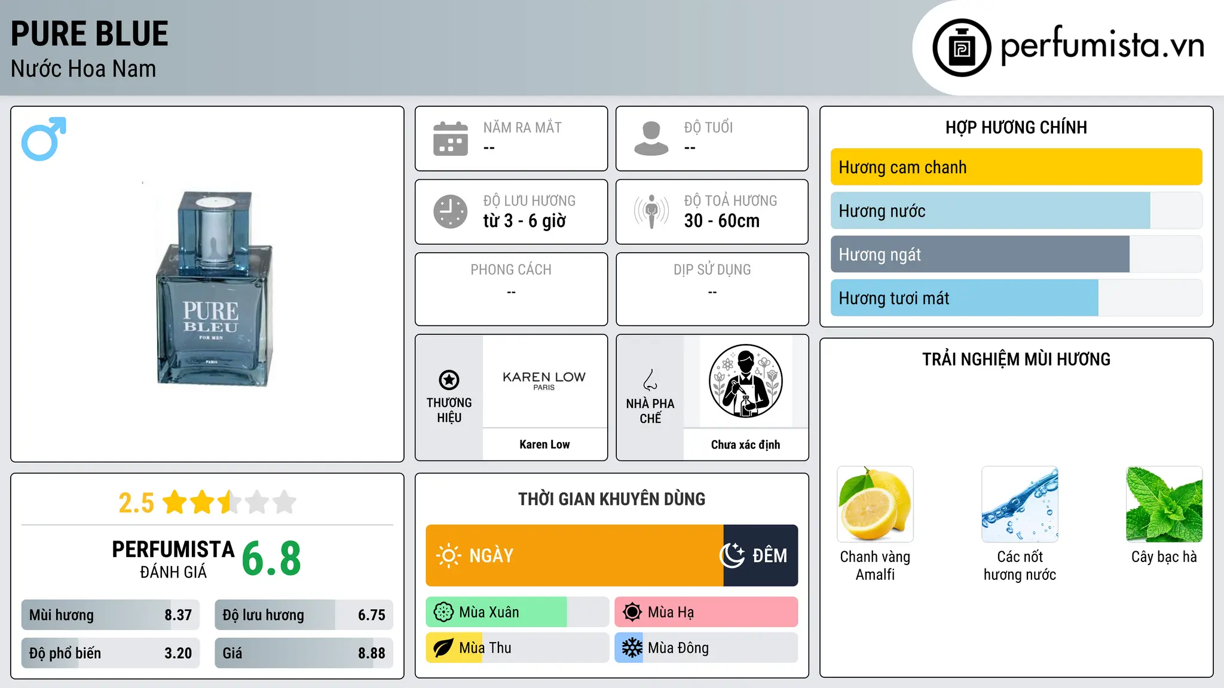This screenshot has width=1224, height=688.
Task: Click the clock icon beside Độ lưu hương
Action: click(x=451, y=211)
